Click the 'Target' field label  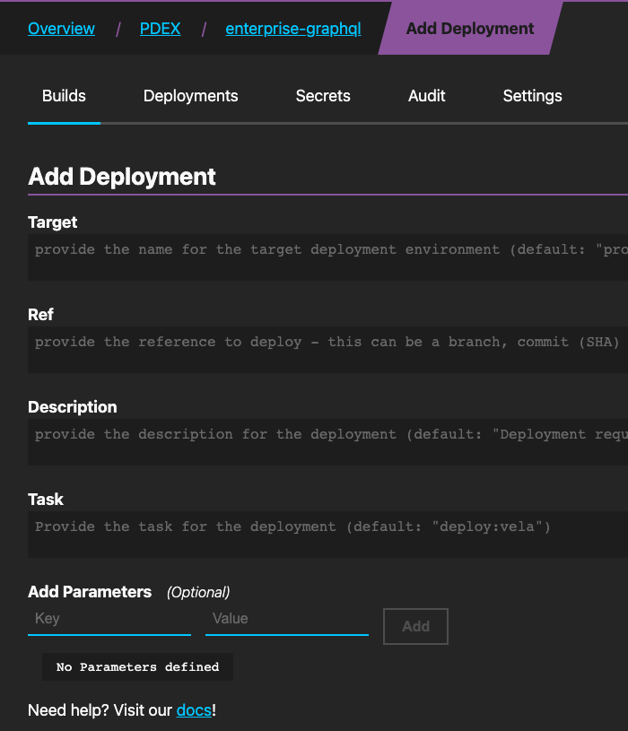click(x=52, y=222)
